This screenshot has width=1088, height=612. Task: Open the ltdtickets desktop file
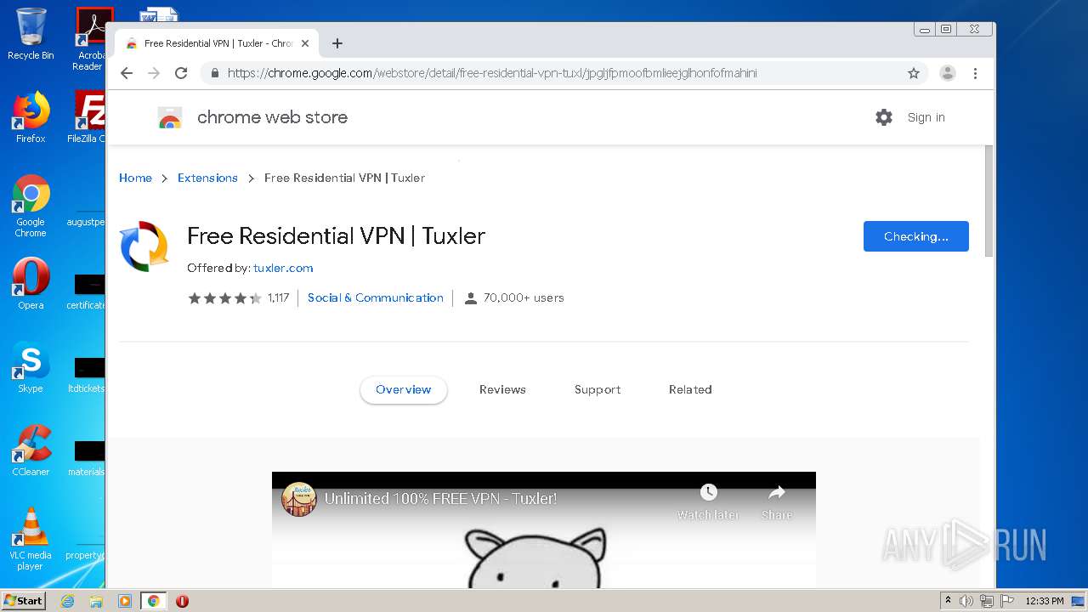[86, 373]
